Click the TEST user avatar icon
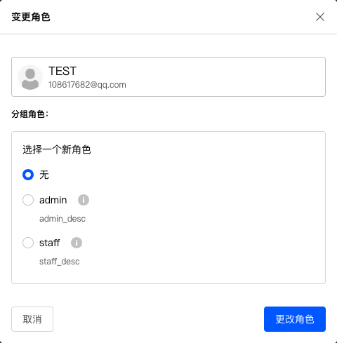337x343 pixels. [30, 77]
